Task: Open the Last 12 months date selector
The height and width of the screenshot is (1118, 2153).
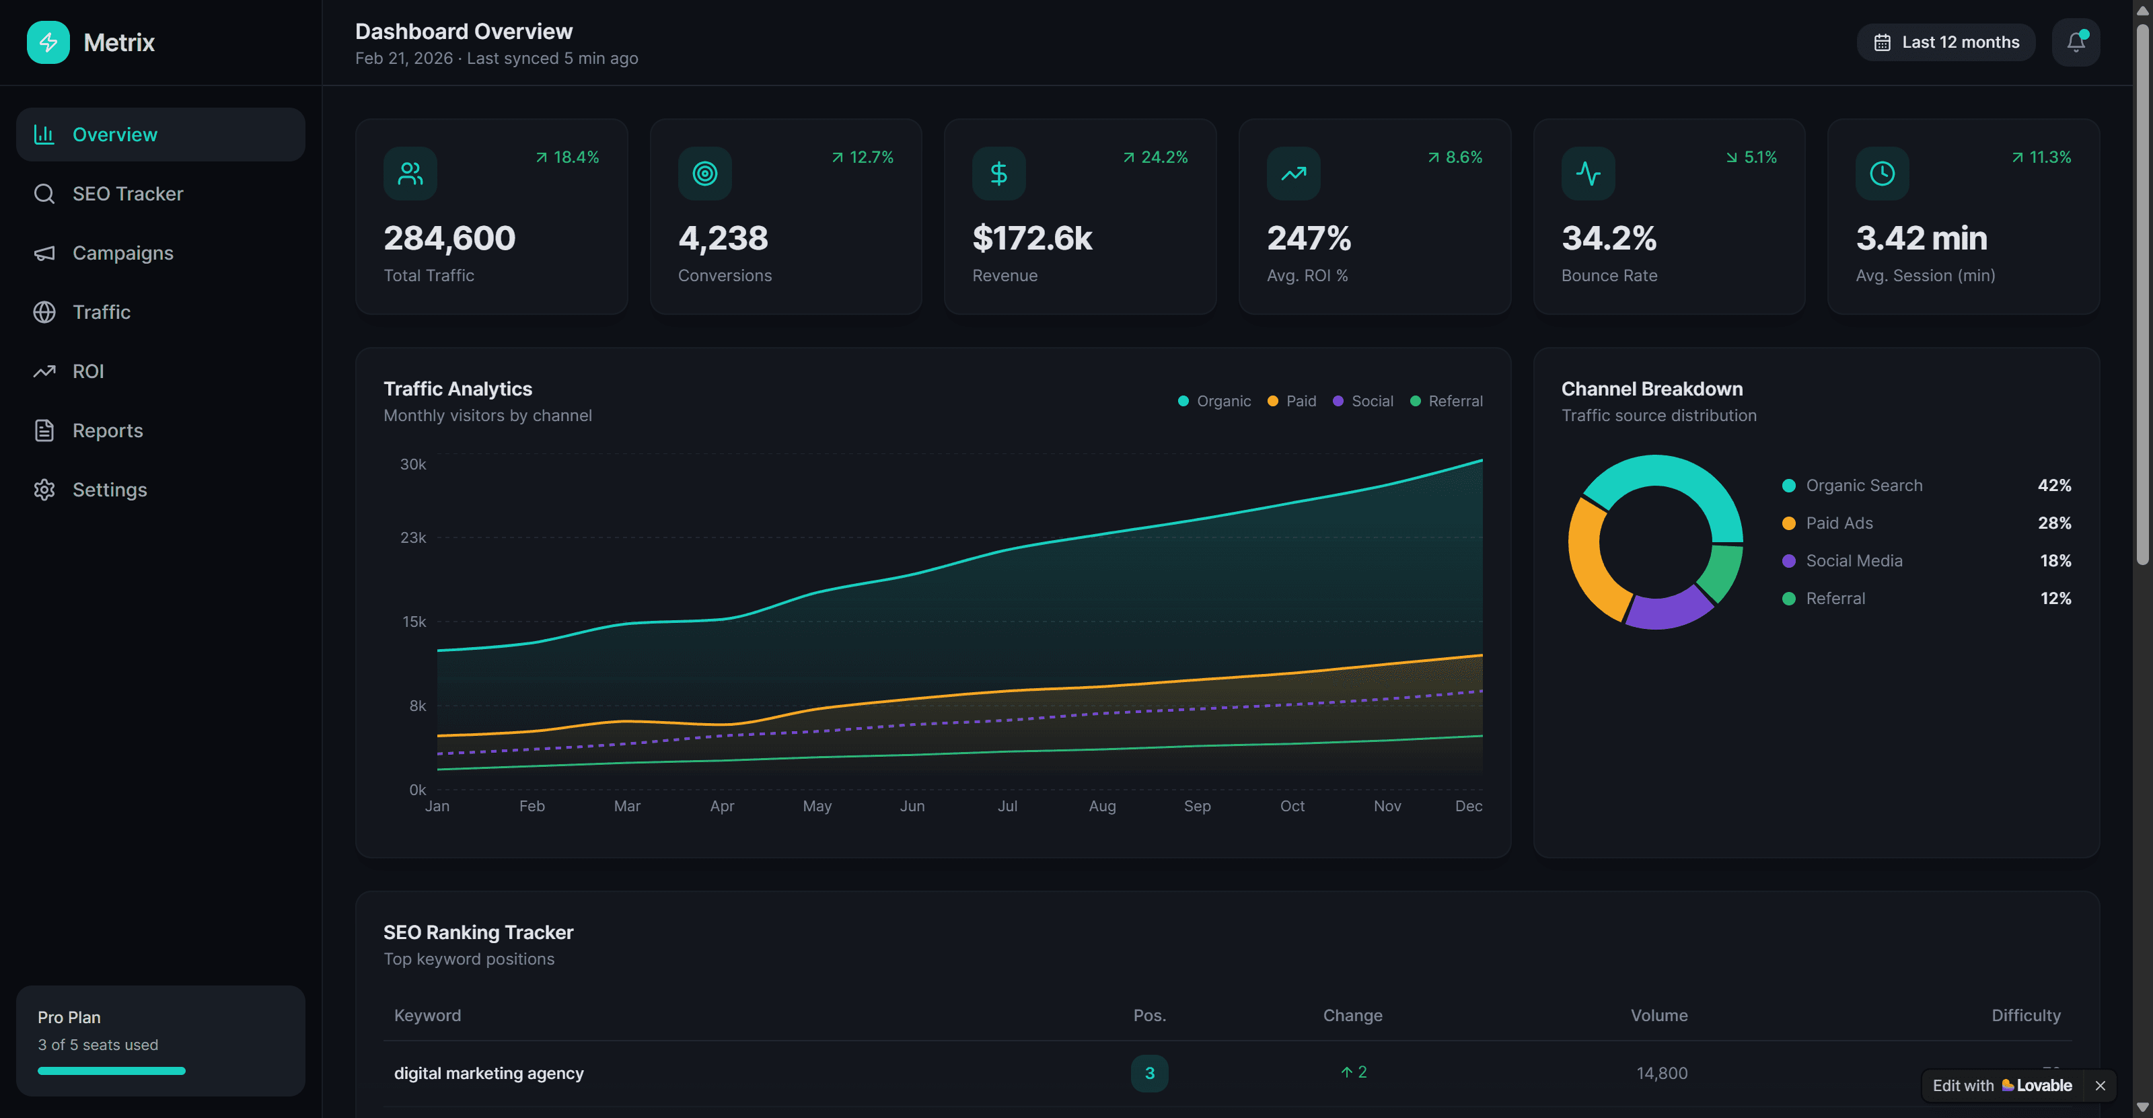Action: tap(1946, 42)
